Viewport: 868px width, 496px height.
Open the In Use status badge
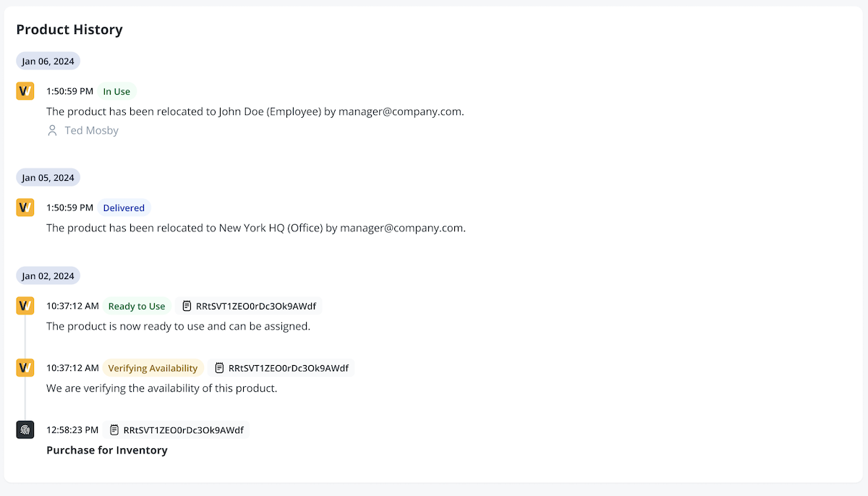point(116,91)
